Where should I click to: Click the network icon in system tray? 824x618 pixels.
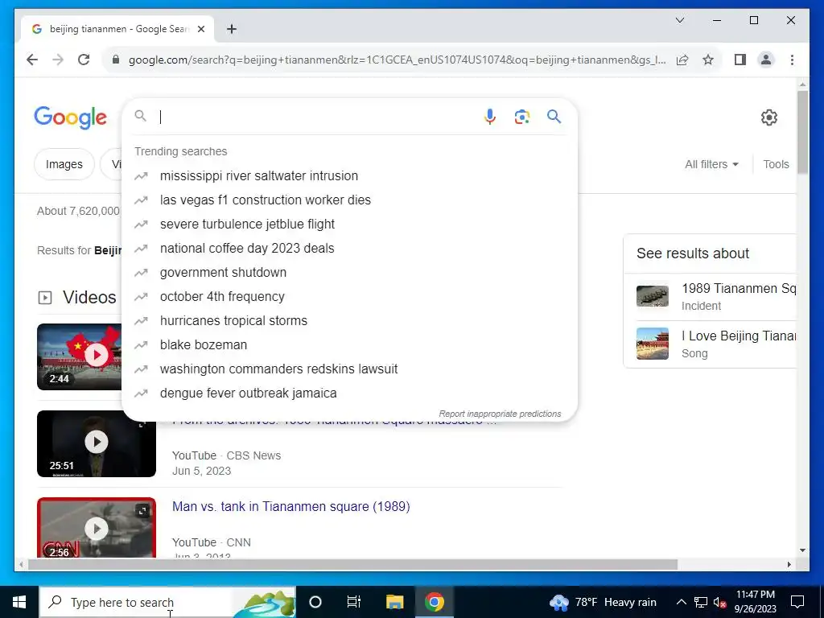click(x=701, y=602)
